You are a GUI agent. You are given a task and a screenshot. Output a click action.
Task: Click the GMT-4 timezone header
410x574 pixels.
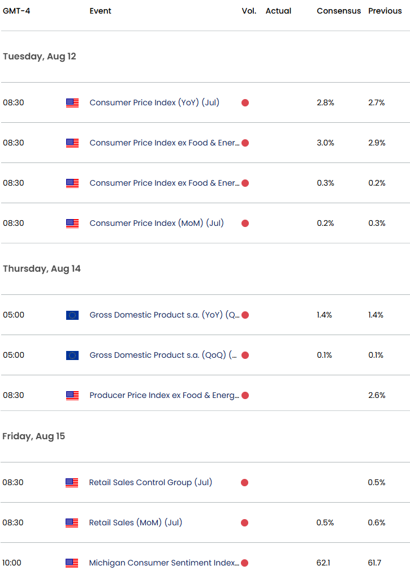tap(16, 11)
